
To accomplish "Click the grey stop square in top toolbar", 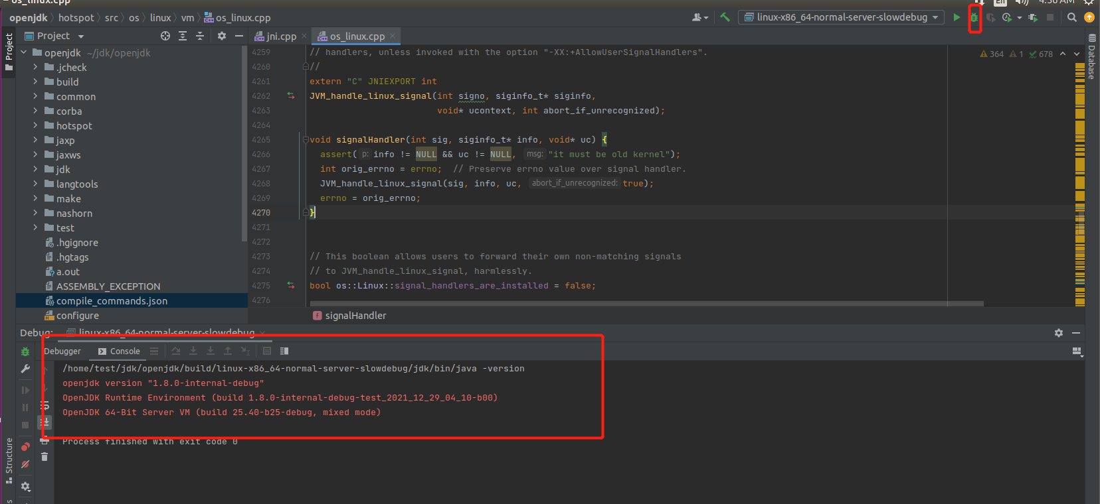I will click(1050, 17).
